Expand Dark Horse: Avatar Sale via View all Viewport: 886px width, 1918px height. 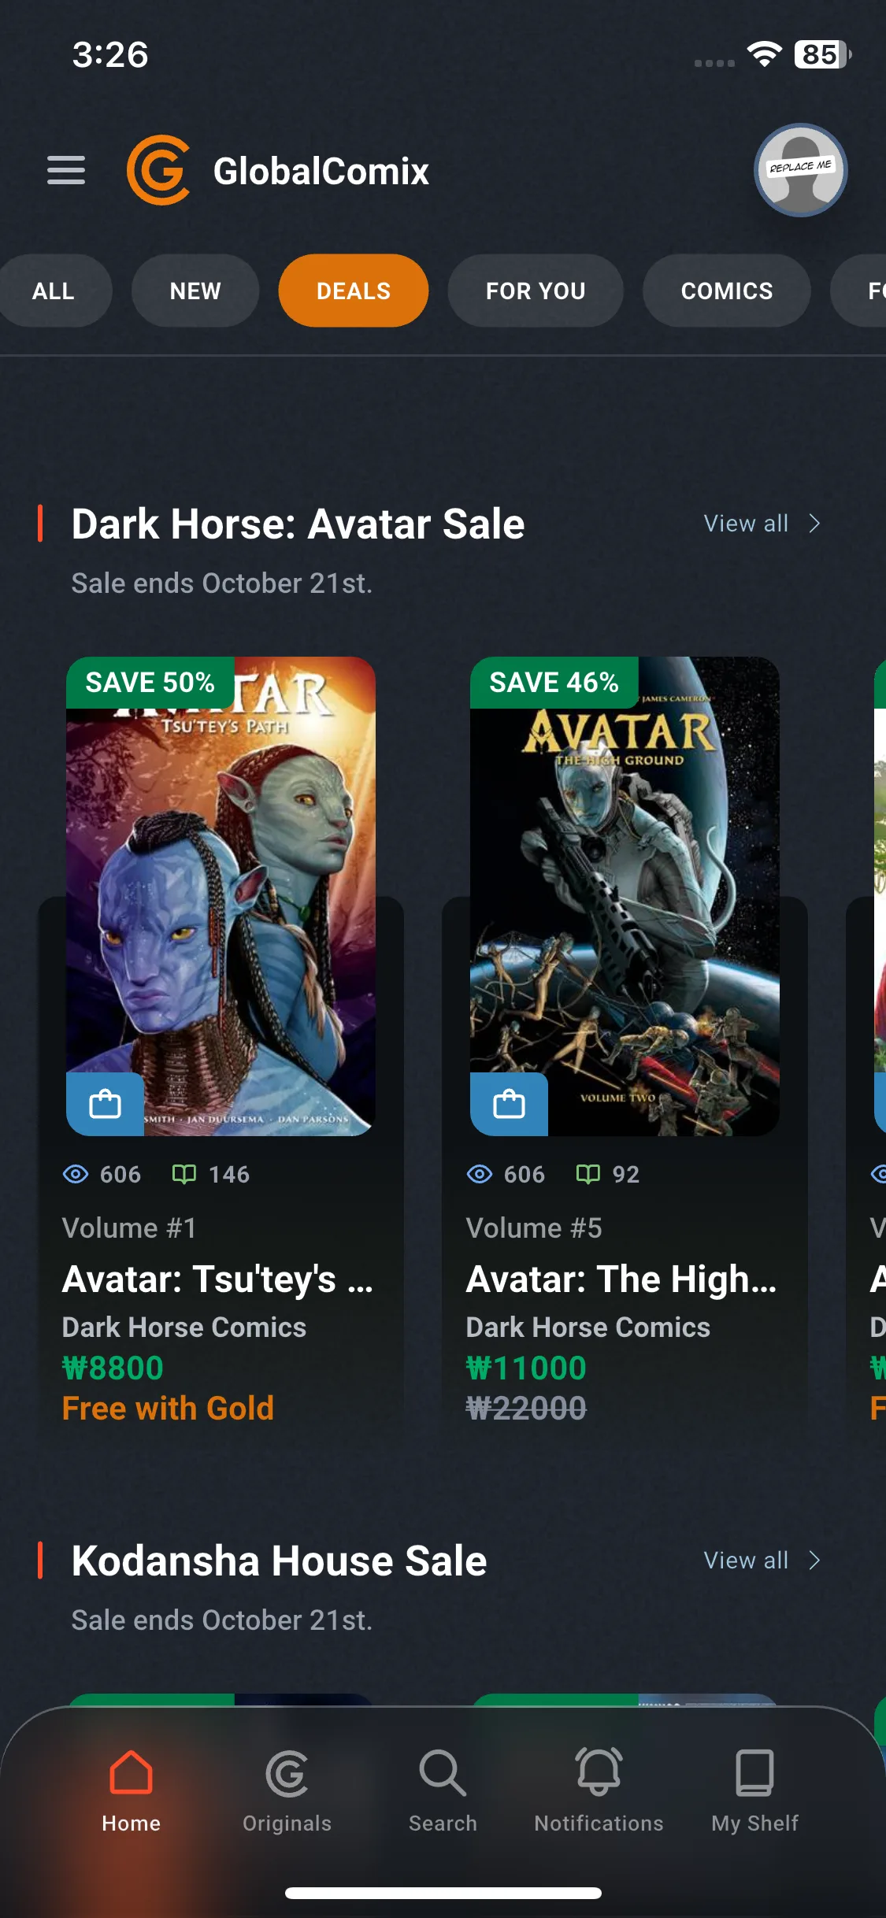(x=762, y=524)
